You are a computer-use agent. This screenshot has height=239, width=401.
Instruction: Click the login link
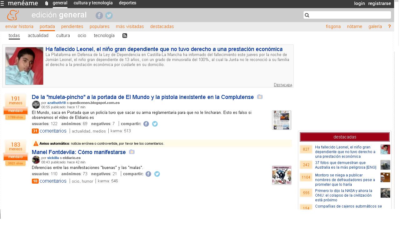[x=359, y=3]
